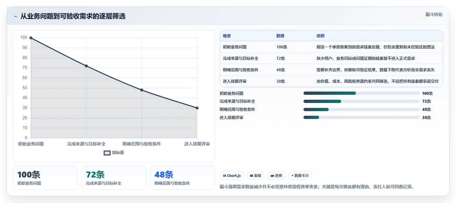Image resolution: width=456 pixels, height=203 pixels.
Task: Click the 数据卡片 chip
Action: coord(300,176)
